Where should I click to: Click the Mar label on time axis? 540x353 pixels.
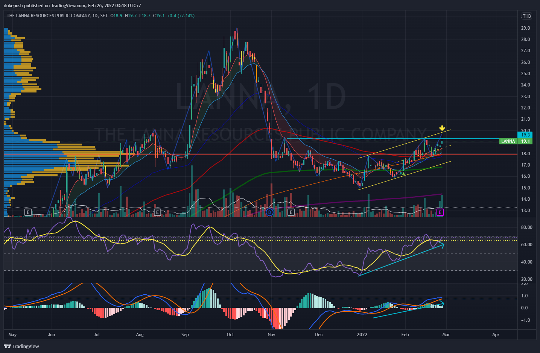[446, 335]
